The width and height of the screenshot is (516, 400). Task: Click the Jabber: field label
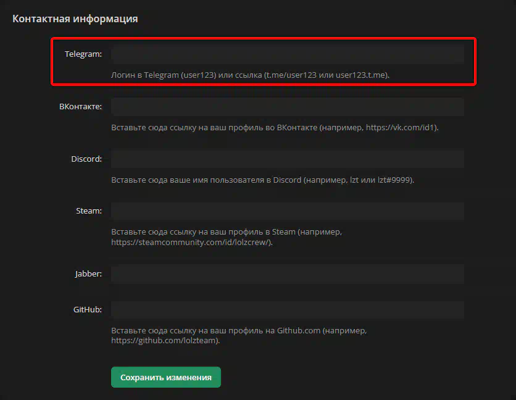[x=88, y=273]
